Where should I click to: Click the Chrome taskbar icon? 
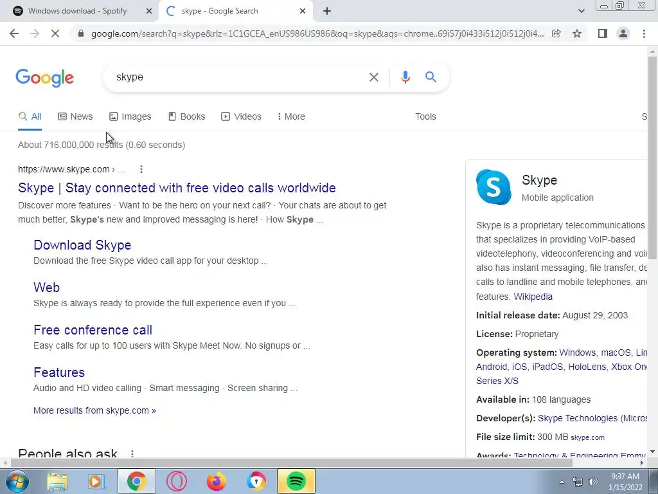pos(136,481)
